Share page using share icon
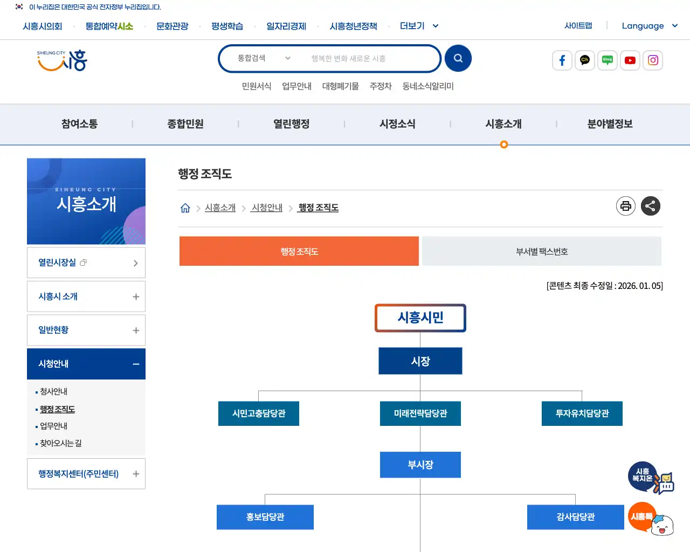The height and width of the screenshot is (552, 690). [x=651, y=206]
